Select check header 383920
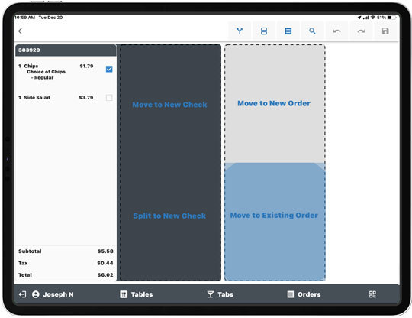 coord(66,50)
